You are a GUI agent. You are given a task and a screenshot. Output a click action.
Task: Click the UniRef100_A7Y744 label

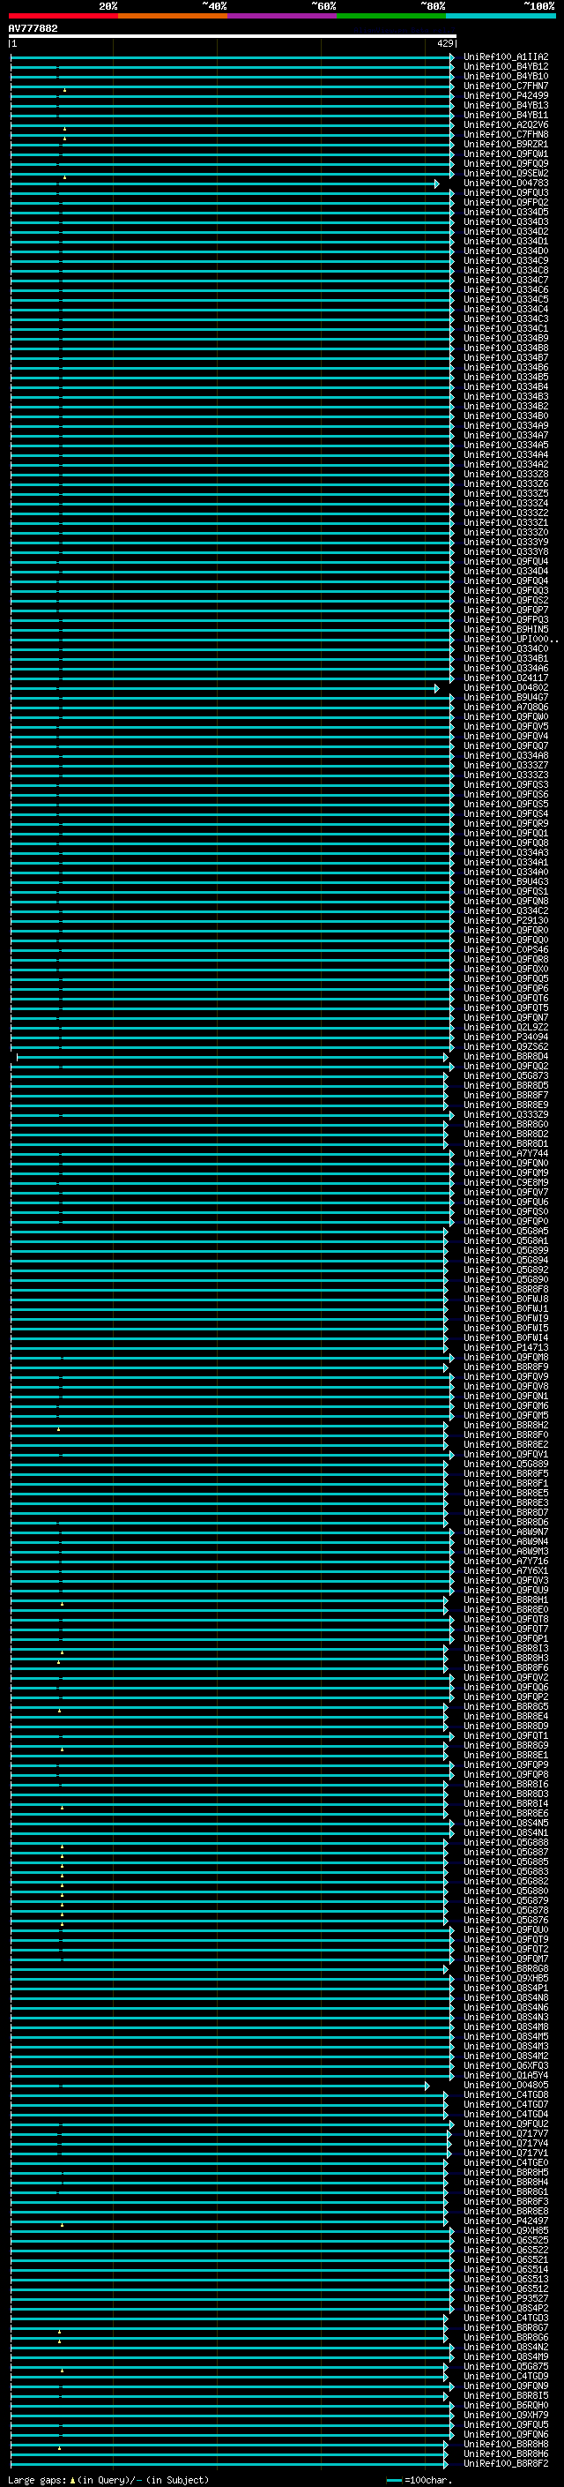pos(506,1154)
